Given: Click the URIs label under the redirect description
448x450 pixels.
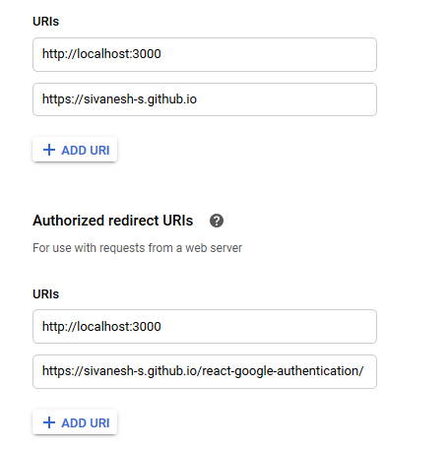Looking at the screenshot, I should click(x=45, y=294).
